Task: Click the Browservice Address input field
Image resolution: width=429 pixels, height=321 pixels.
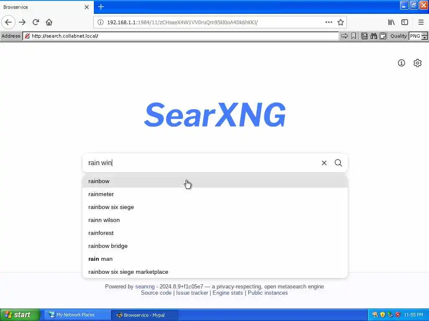Action: tap(181, 36)
